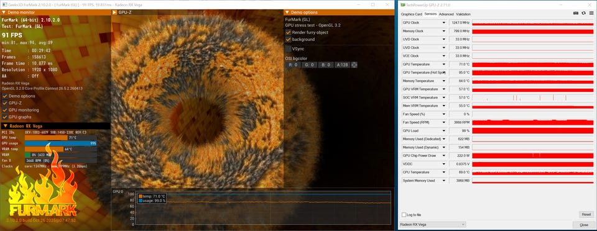This screenshot has width=597, height=231.
Task: Open GPU VRM Temperature dropdown
Action: pyautogui.click(x=443, y=89)
